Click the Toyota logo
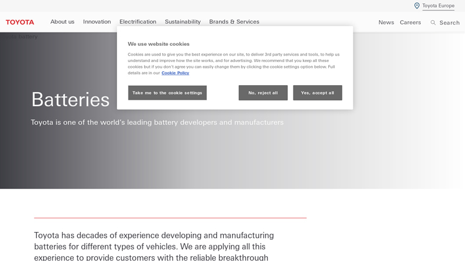 20,22
